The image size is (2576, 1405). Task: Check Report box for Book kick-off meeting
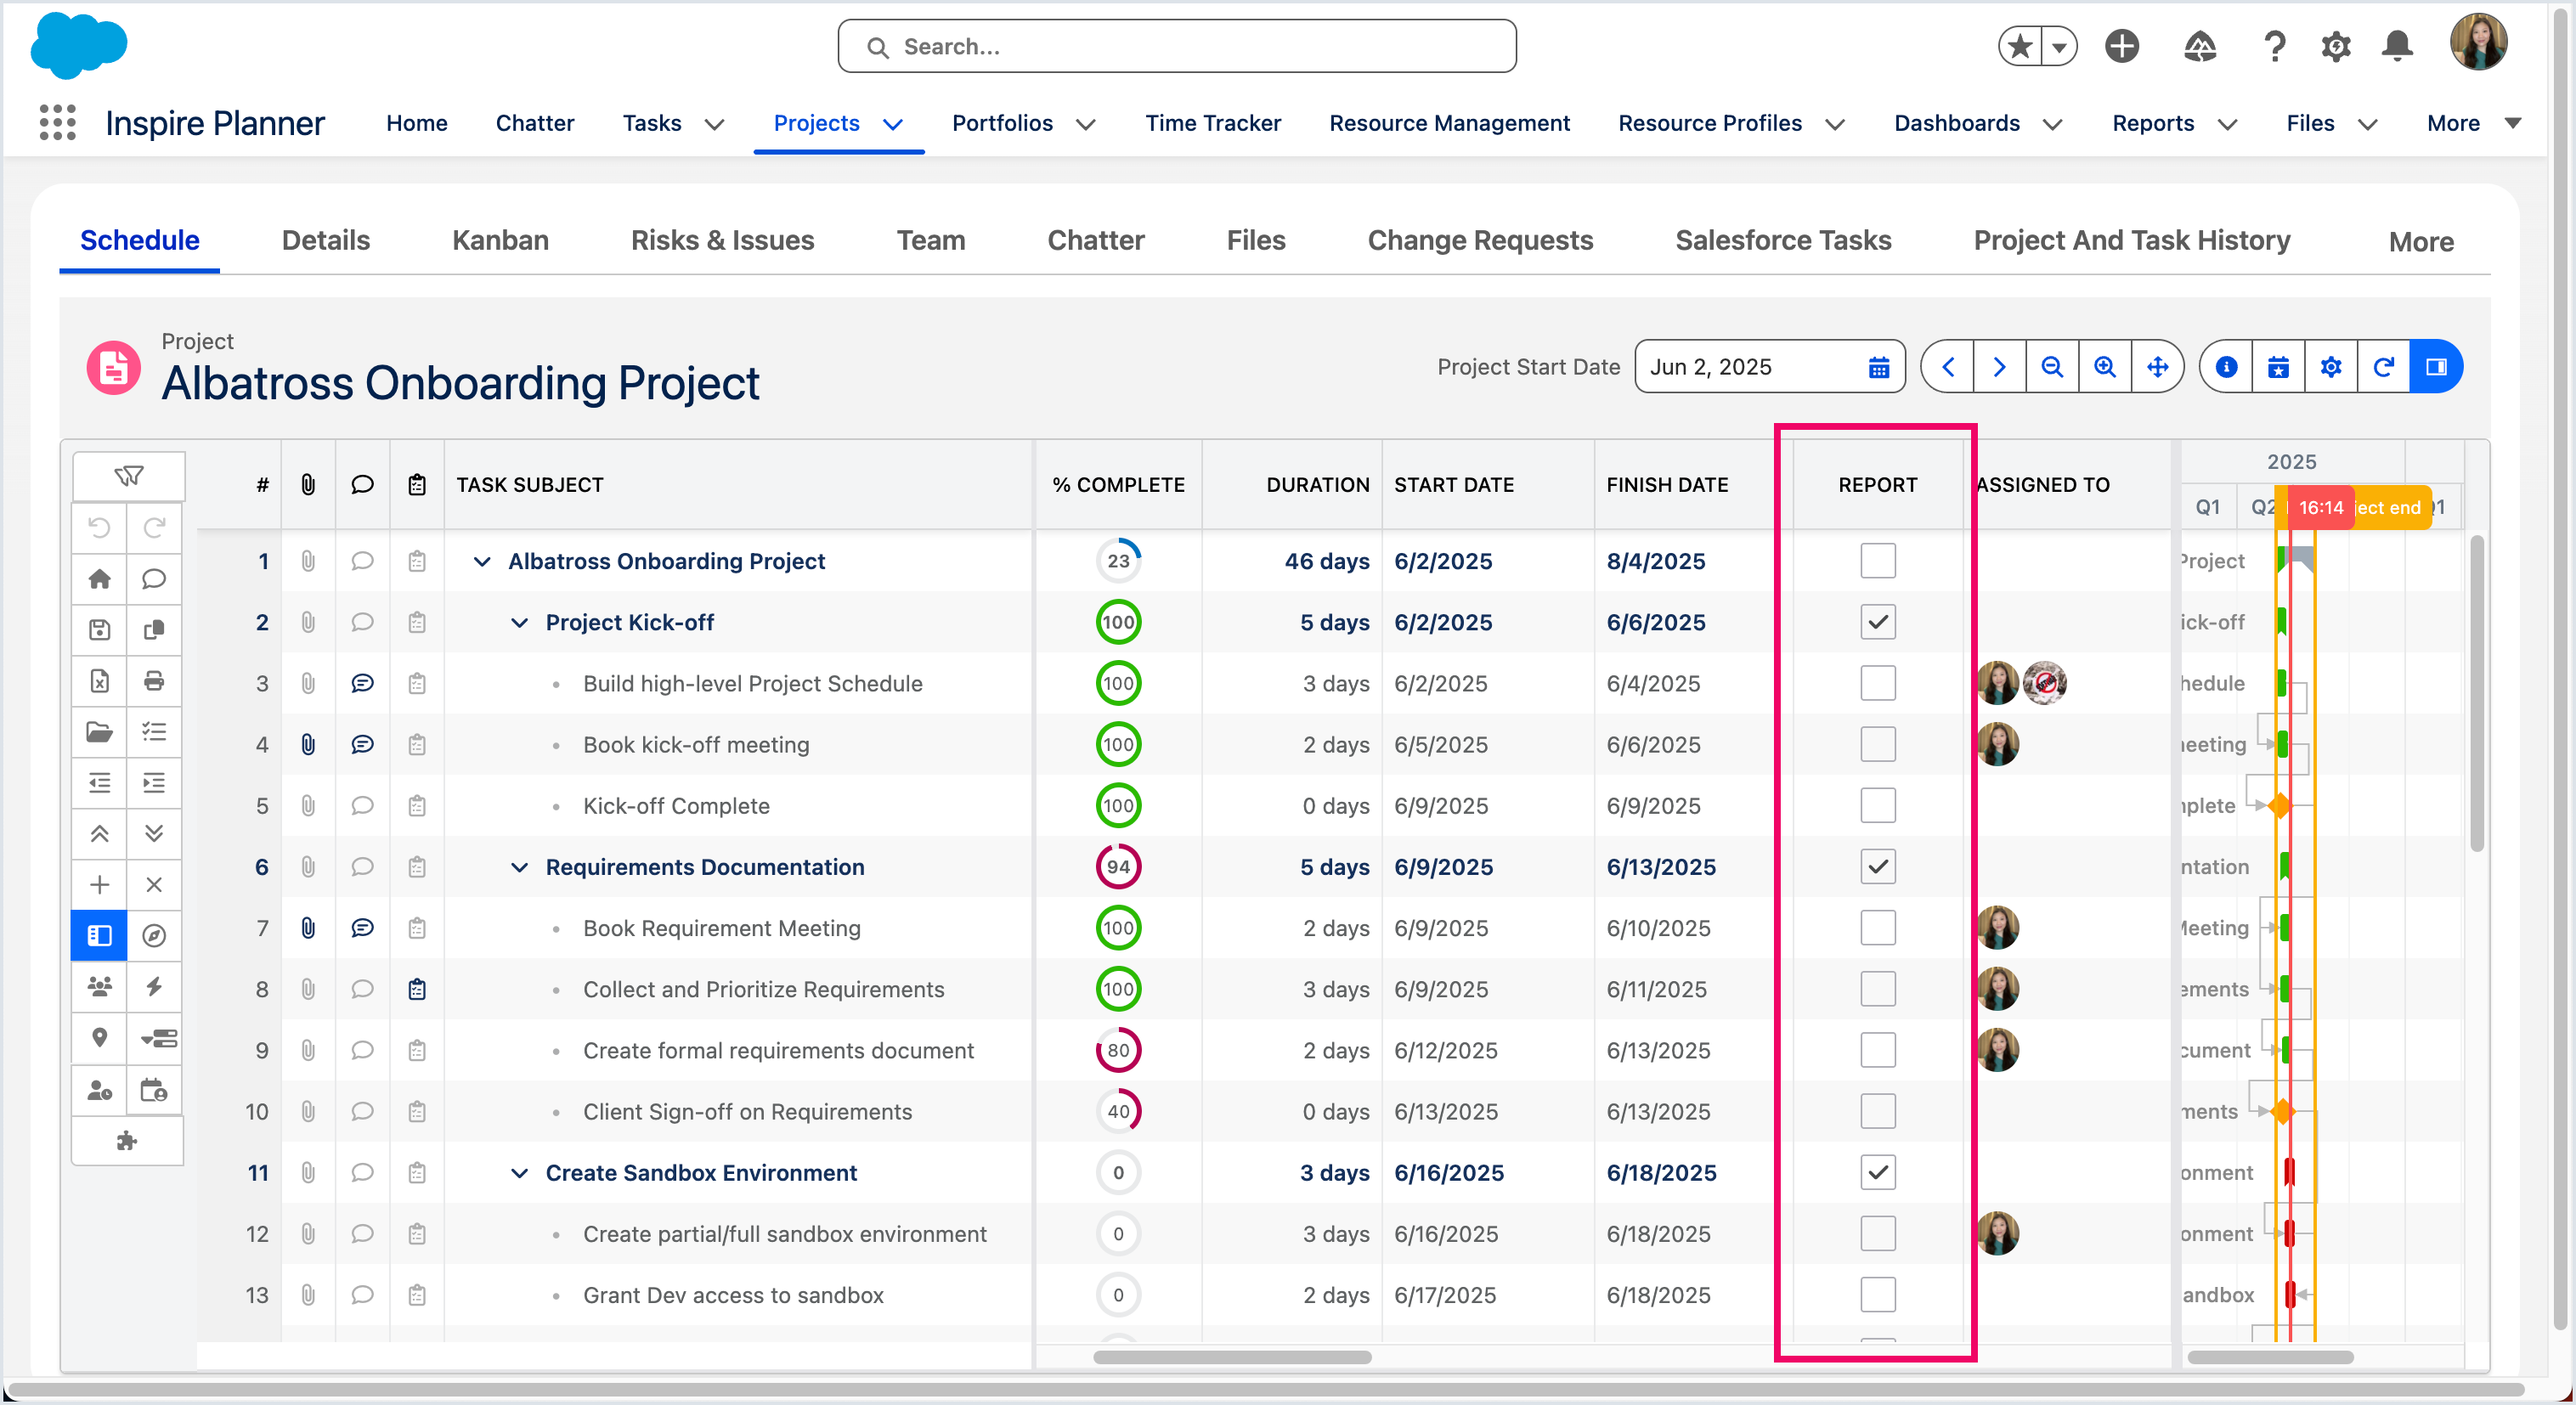(x=1878, y=745)
